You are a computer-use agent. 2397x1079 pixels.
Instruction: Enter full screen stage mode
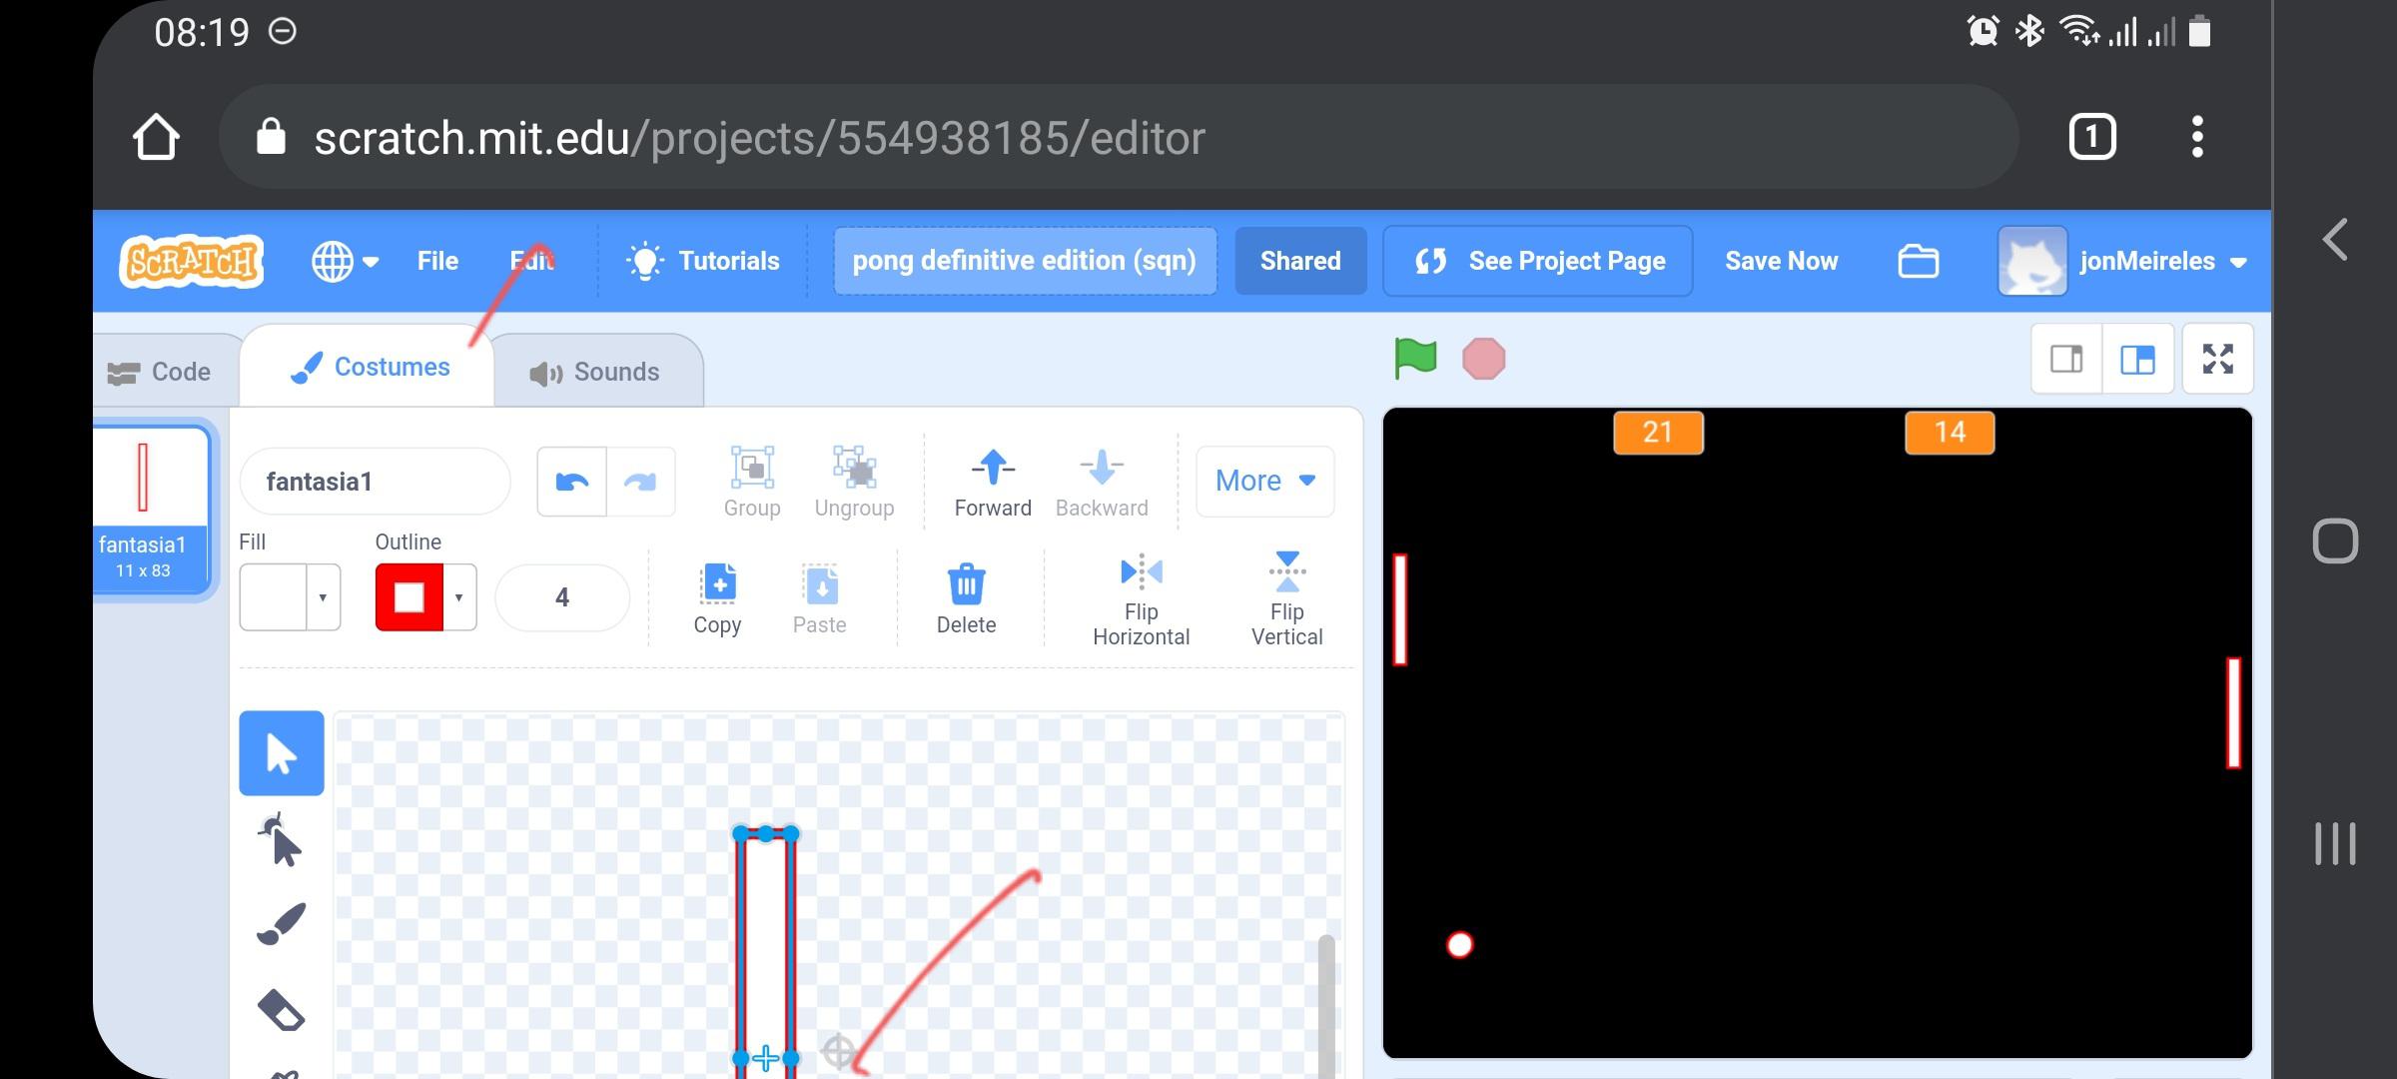(x=2217, y=359)
